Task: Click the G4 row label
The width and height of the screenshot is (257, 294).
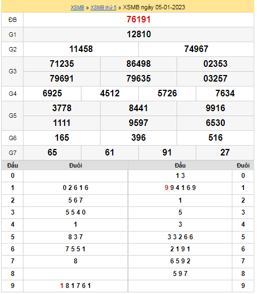Action: click(13, 94)
